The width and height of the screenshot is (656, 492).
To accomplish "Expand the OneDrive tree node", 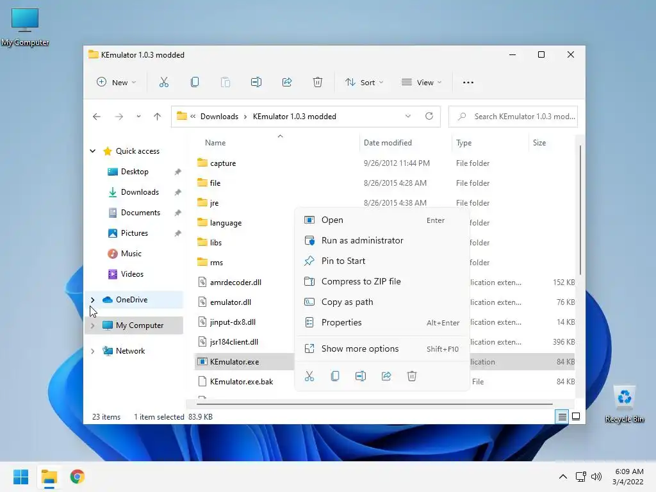I will point(92,300).
